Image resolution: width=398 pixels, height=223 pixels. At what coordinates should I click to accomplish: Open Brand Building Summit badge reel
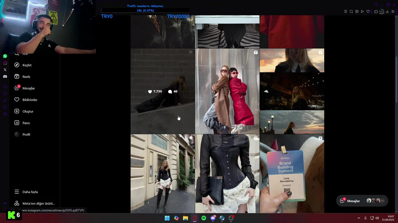[x=292, y=174]
